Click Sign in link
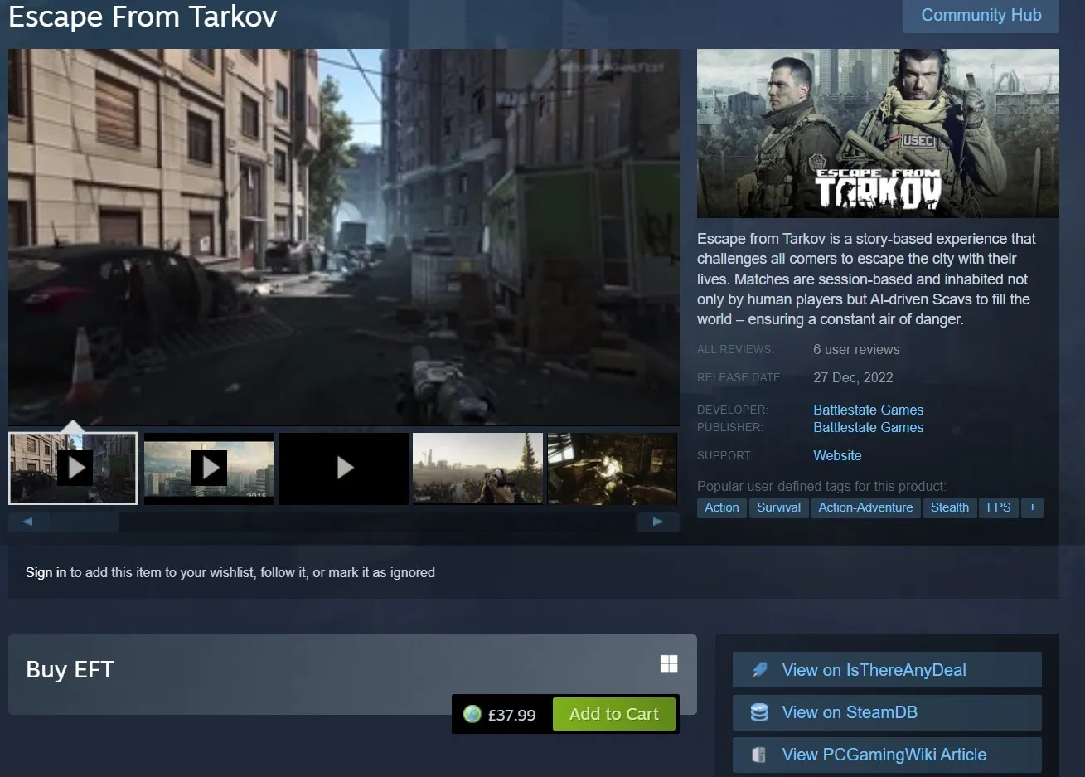1085x777 pixels. point(46,572)
